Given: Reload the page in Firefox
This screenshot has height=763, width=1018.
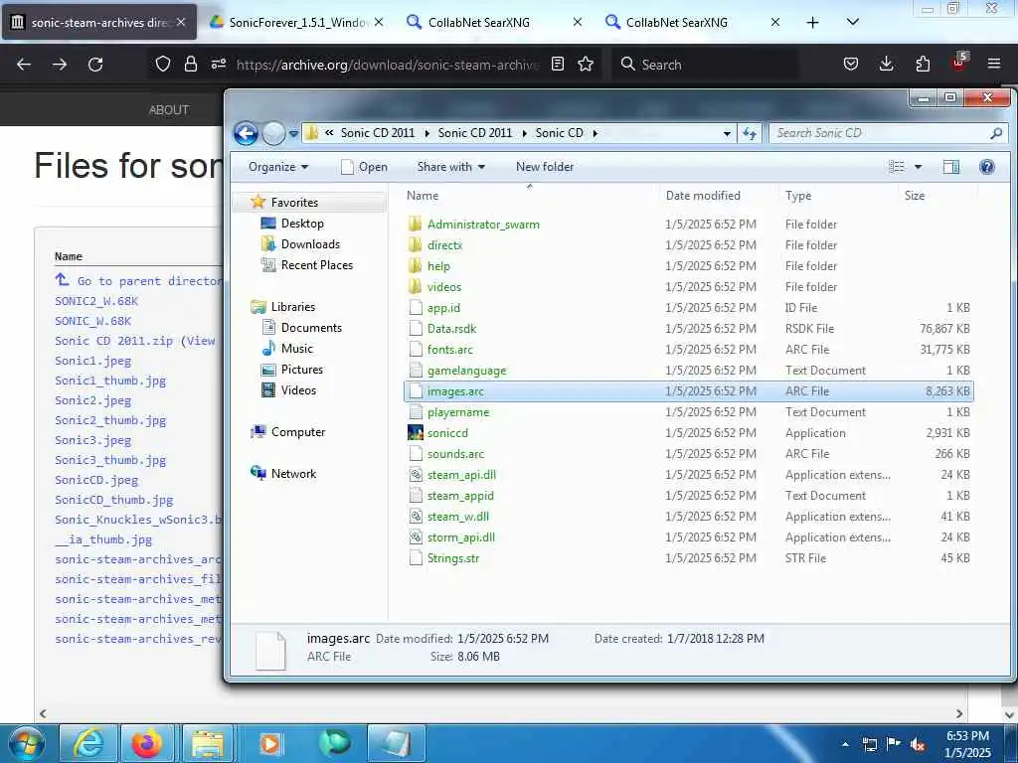Looking at the screenshot, I should (95, 65).
